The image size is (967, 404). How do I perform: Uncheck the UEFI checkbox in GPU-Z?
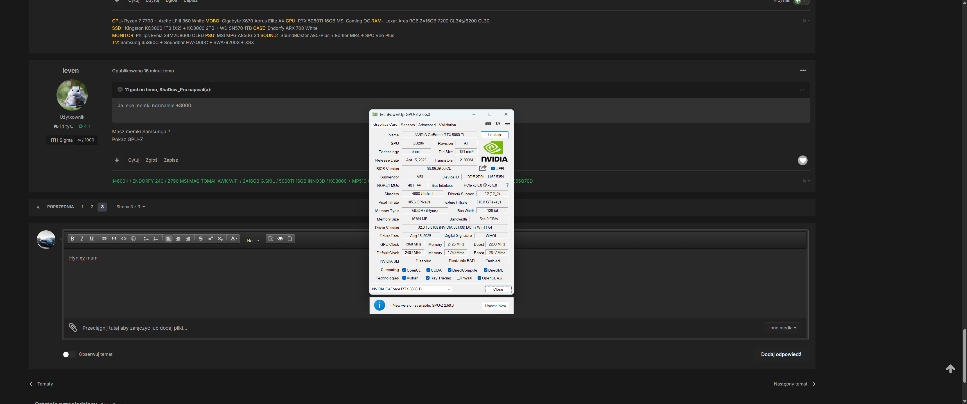pos(493,169)
